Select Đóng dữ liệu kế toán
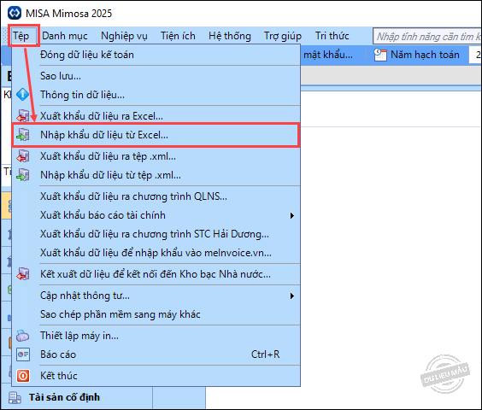Screen dimensions: 482x410 coord(156,55)
